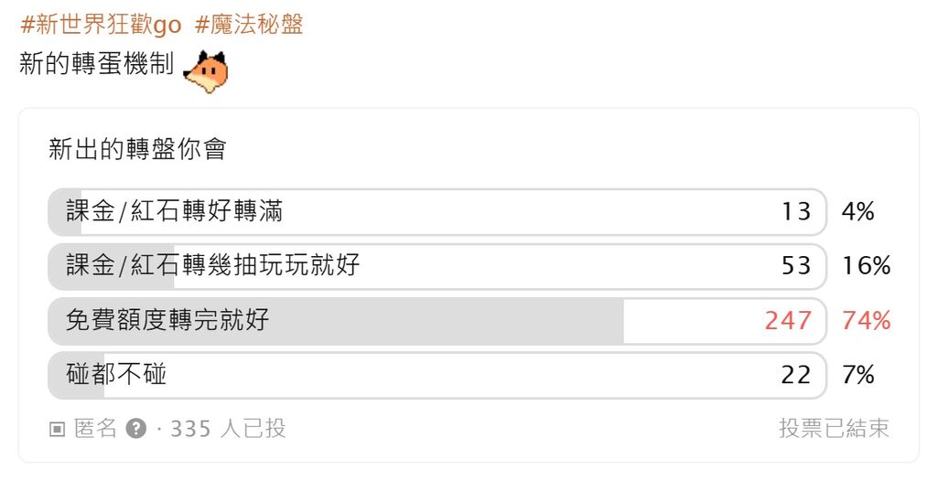Click the pixel fox emoji icon
The image size is (937, 481).
(206, 71)
